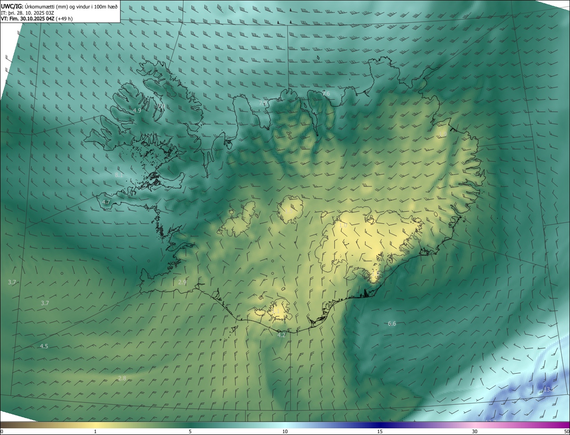Image resolution: width=570 pixels, height=435 pixels.
Task: Click the 15 tick label on the color scale
Action: point(380,431)
